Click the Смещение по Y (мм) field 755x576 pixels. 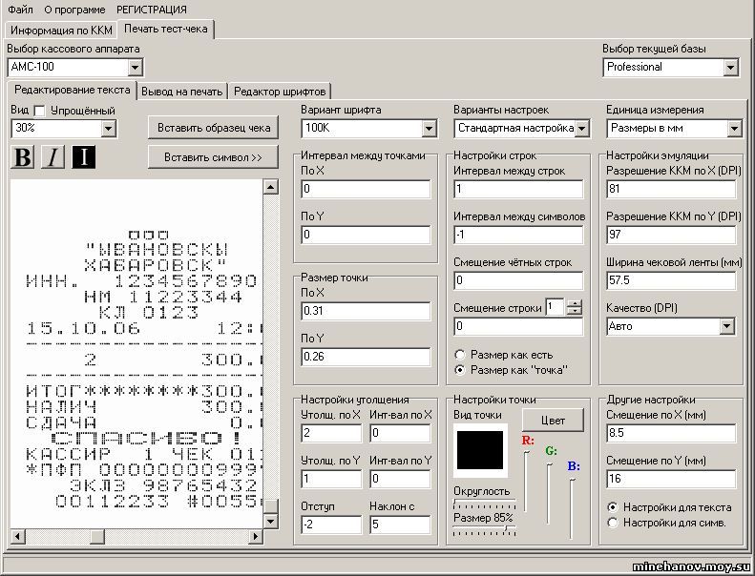[671, 479]
